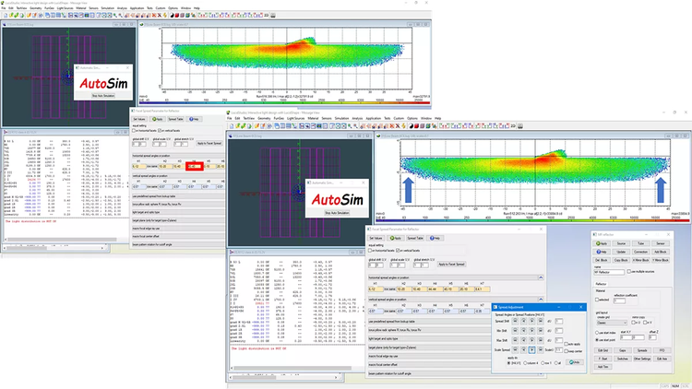Click Other Settings button in MF reflector
692x389 pixels.
click(642, 359)
